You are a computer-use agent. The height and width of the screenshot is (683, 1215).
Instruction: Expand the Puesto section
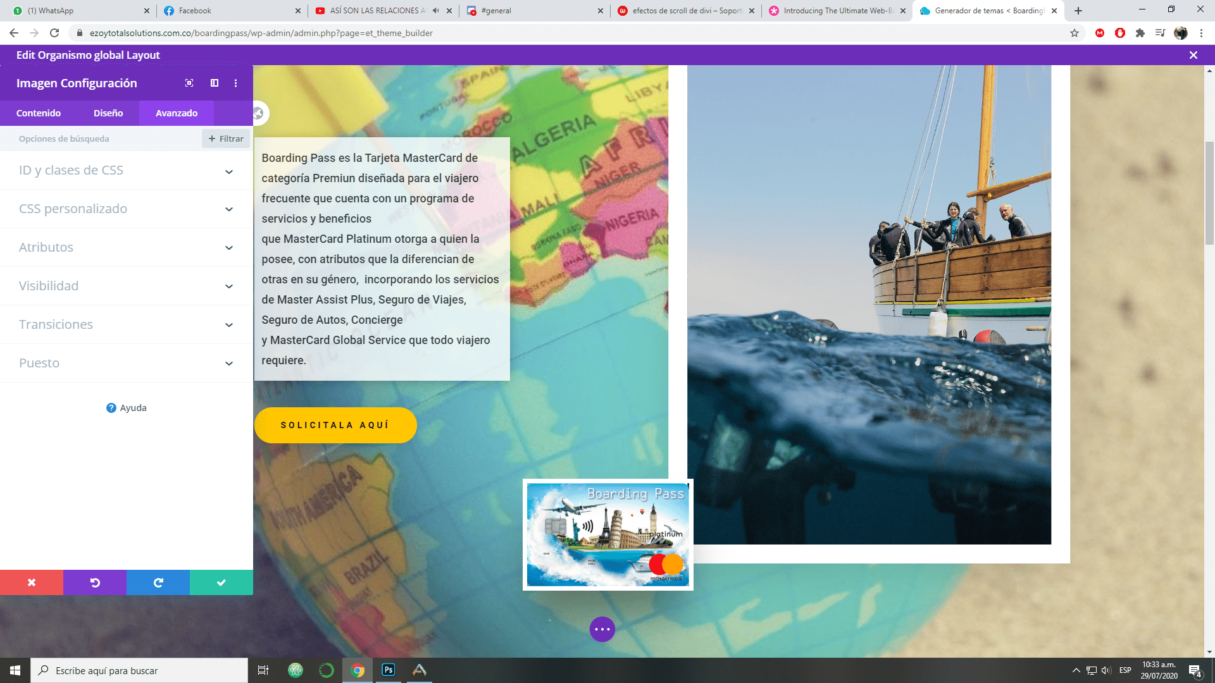[x=127, y=363]
